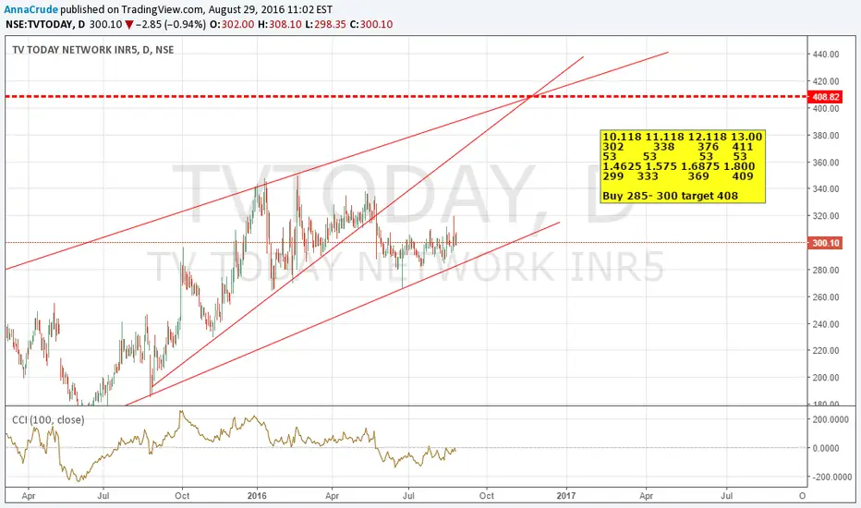Click the '10.118 11.118 12.118 13.00' note row
The image size is (861, 508).
[x=682, y=136]
